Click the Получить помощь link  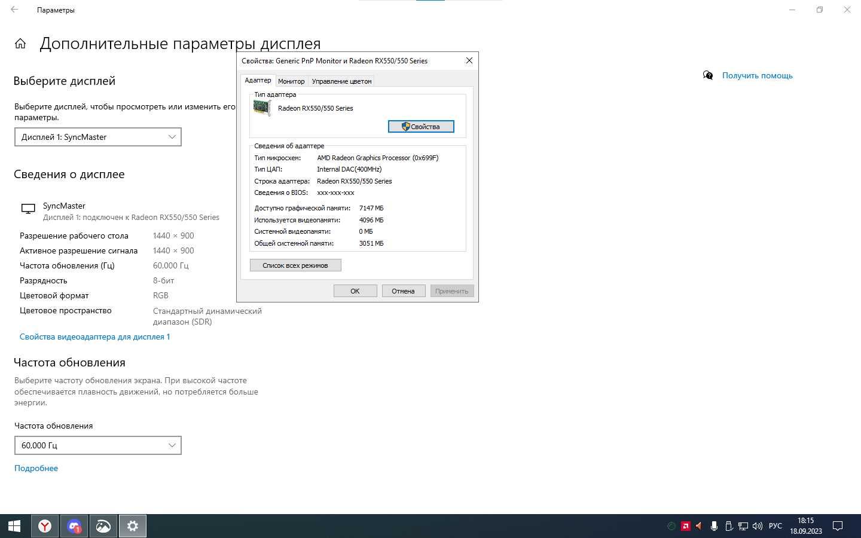tap(757, 75)
